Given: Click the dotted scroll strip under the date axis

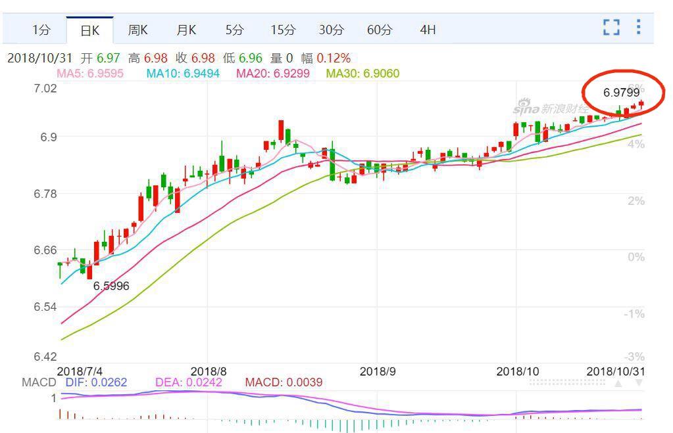Looking at the screenshot, I should point(568,382).
